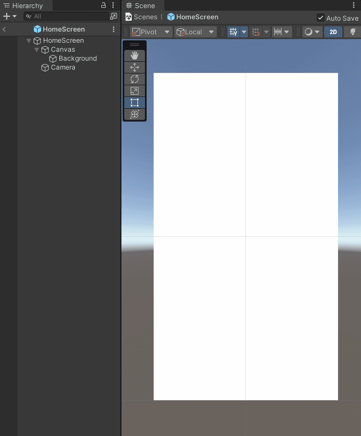Screen dimensions: 361x436
Task: Toggle the grid visibility button
Action: click(233, 32)
